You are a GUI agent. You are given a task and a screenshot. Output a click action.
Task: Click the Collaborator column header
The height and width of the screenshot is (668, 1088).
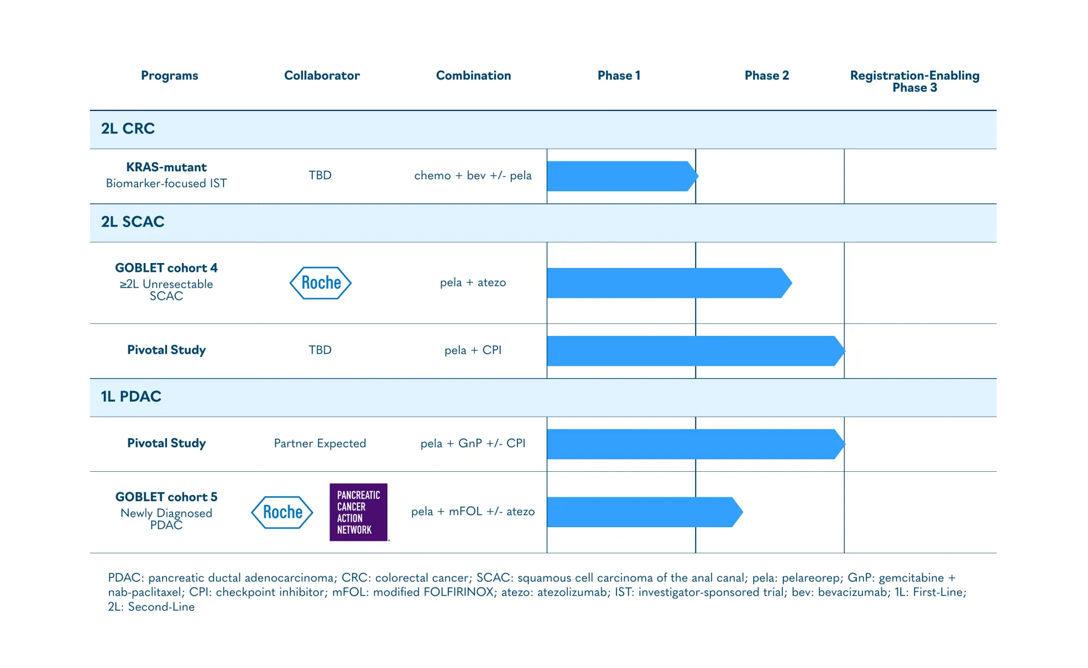pyautogui.click(x=322, y=76)
